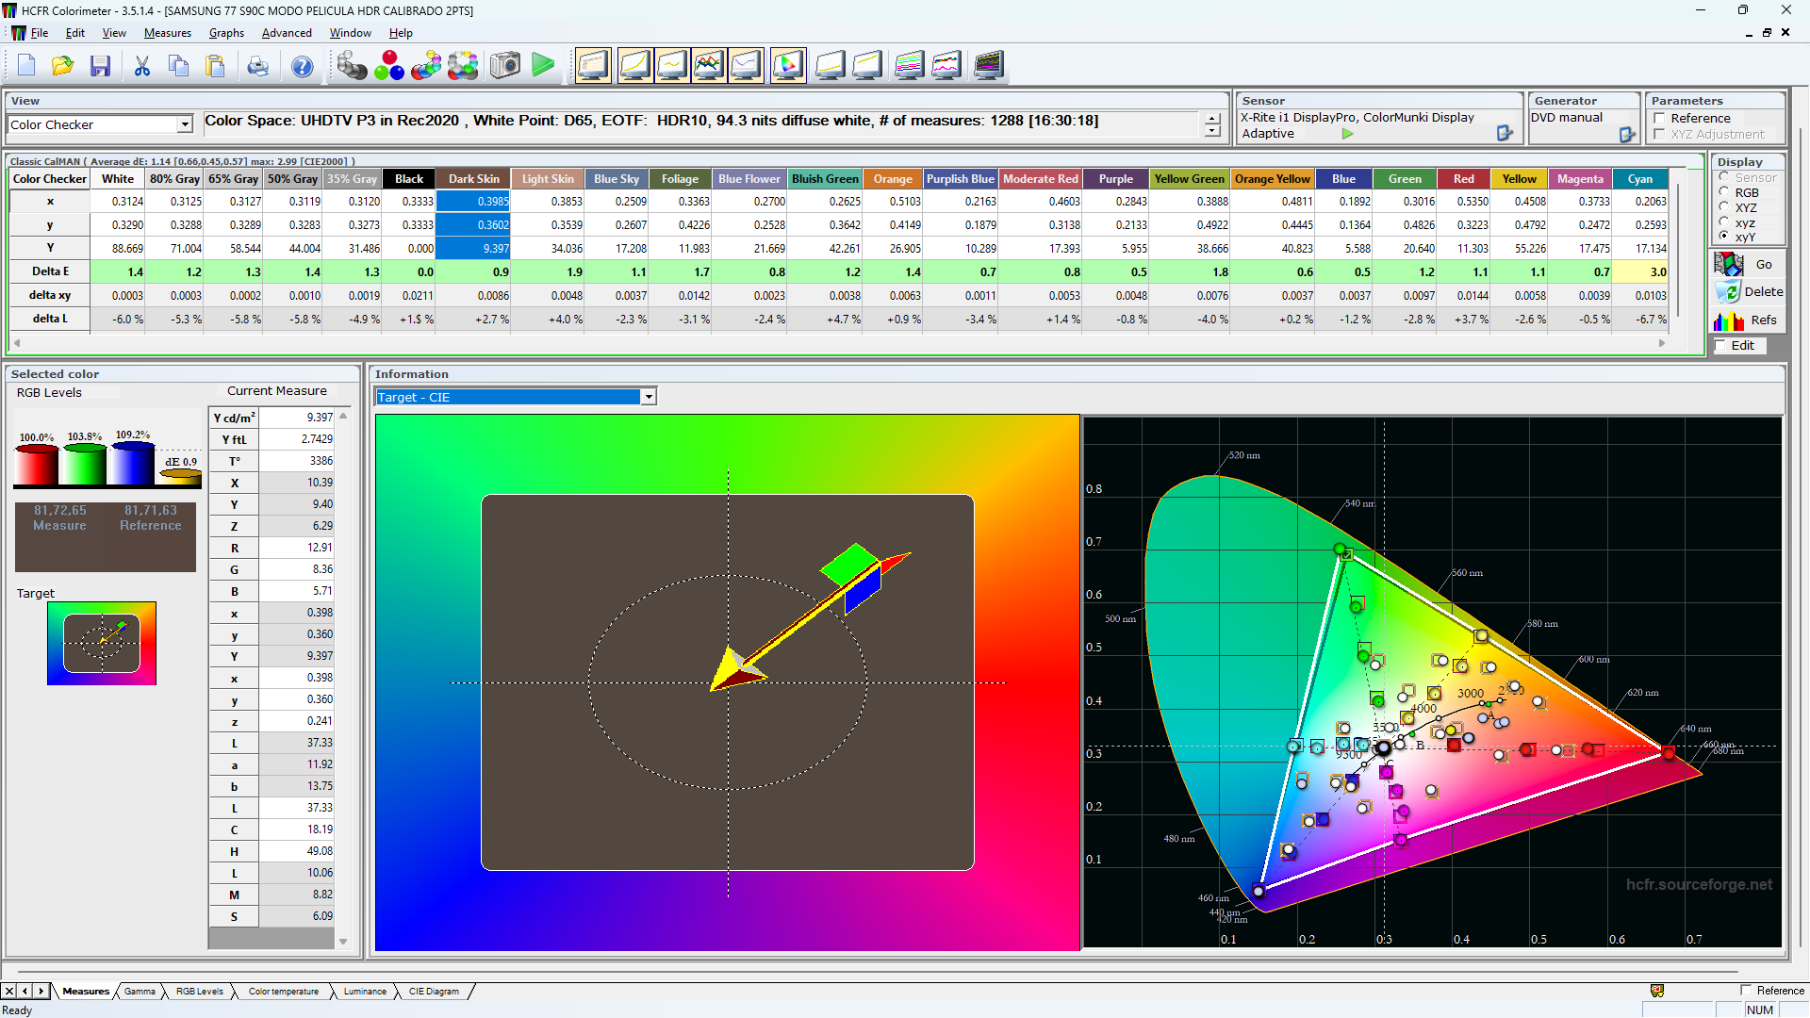1810x1018 pixels.
Task: Click the Dark Skin measured color swatch
Action: tap(60, 535)
